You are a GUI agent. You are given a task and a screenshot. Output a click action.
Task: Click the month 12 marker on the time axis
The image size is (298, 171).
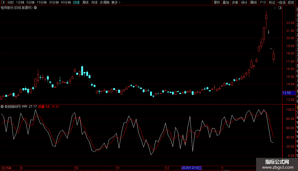[167, 168]
